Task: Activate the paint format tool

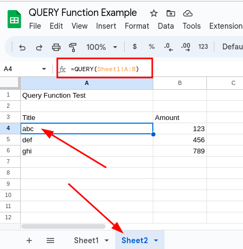Action: click(x=73, y=47)
